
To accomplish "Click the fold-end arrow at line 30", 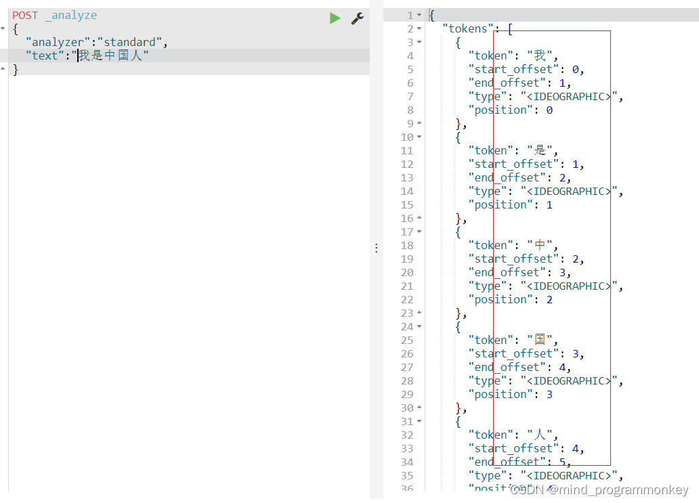I will [x=419, y=408].
